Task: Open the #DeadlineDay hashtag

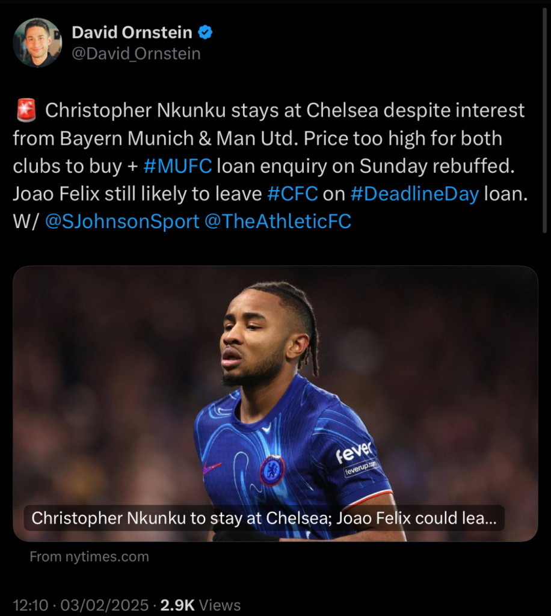Action: coord(414,194)
